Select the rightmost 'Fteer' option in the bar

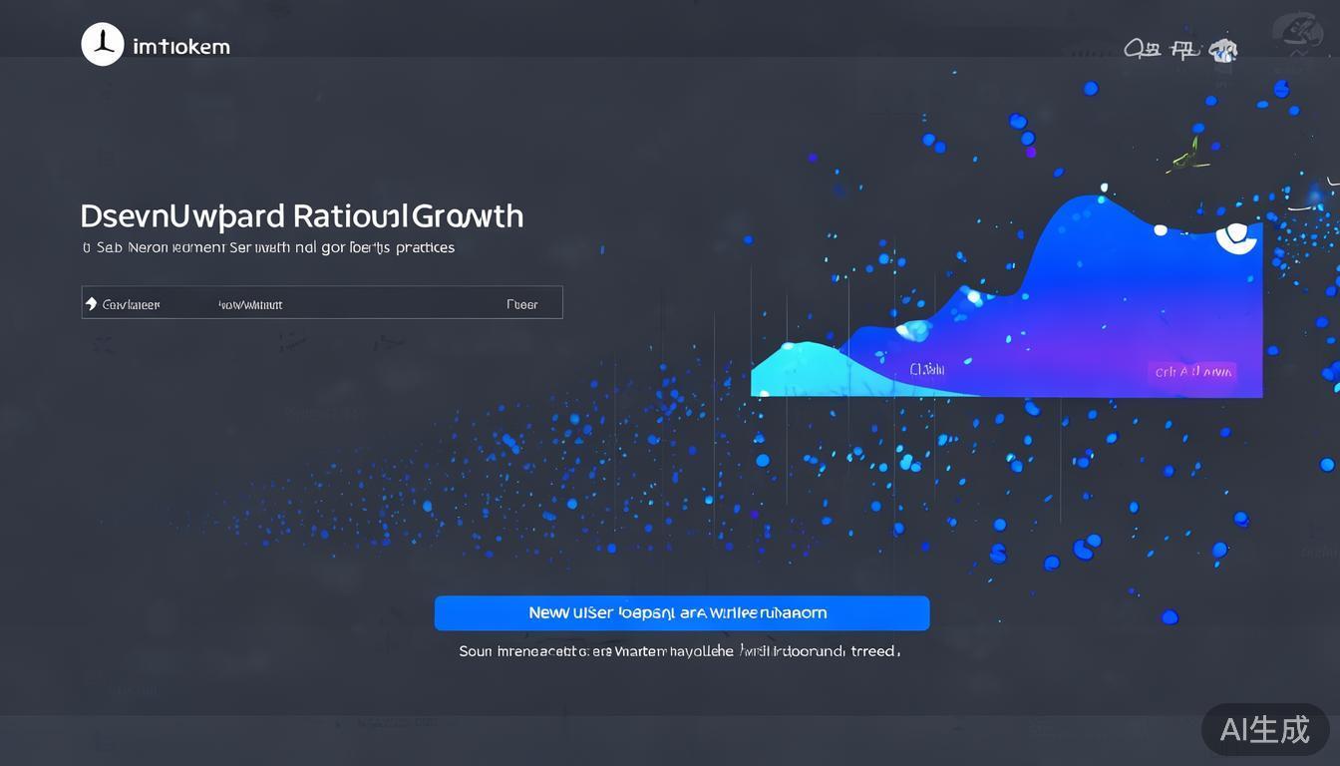(521, 304)
